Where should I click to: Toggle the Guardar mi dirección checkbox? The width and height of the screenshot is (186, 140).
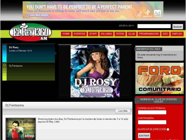168,129
